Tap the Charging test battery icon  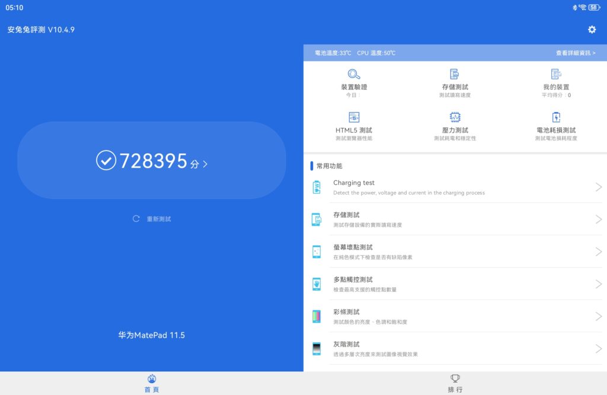pos(317,188)
